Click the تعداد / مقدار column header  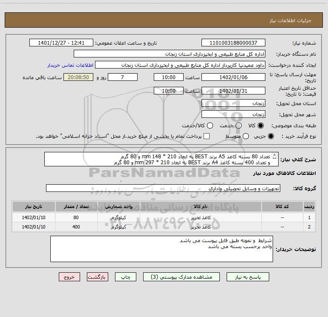point(76,206)
